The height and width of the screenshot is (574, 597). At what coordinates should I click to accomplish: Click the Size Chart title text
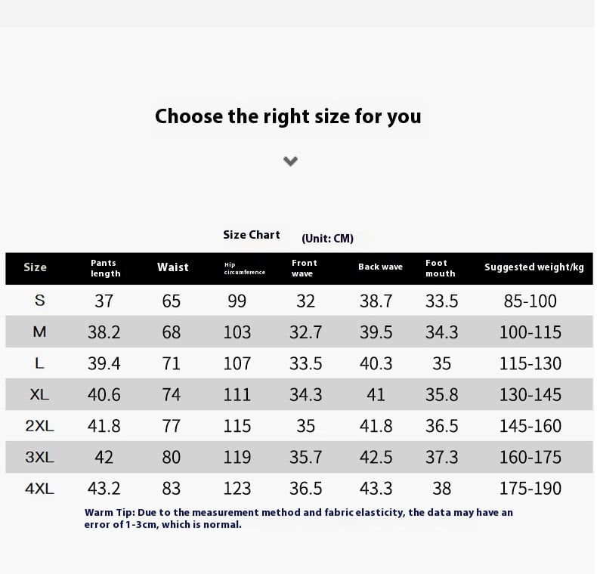point(252,235)
